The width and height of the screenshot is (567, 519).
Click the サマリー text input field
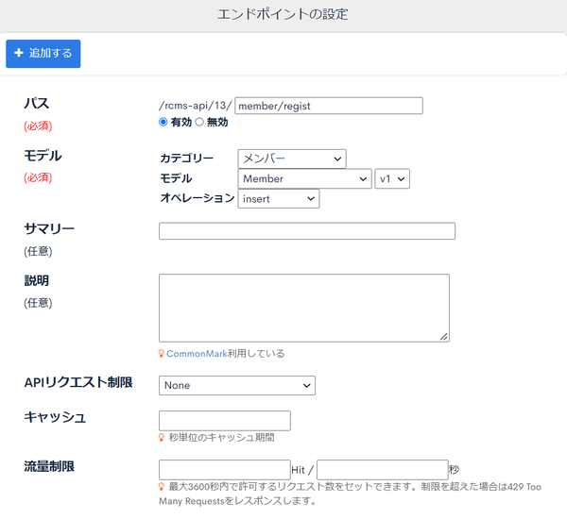307,231
